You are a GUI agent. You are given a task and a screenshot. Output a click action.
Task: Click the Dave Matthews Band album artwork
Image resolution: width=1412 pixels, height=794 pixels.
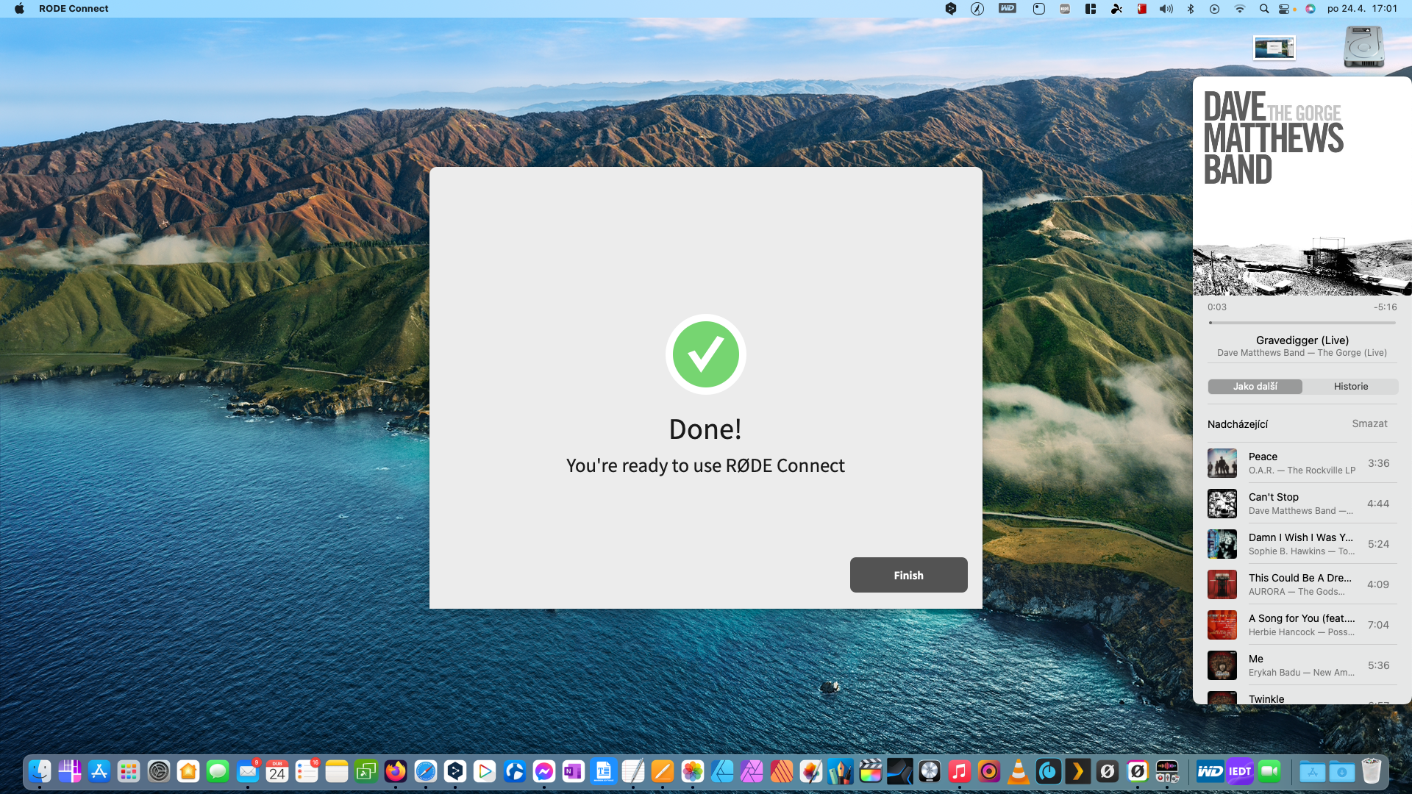coord(1302,187)
